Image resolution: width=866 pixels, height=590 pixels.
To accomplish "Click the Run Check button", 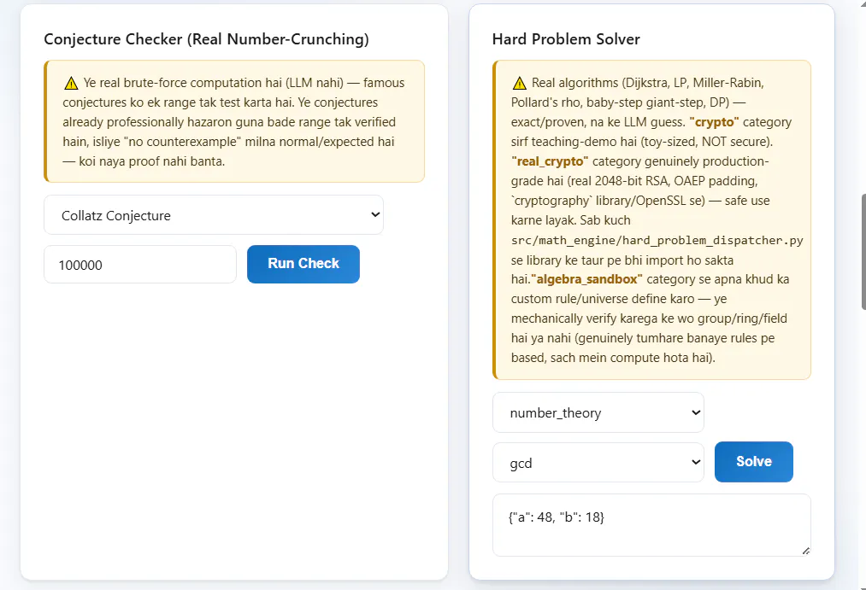I will coord(303,264).
